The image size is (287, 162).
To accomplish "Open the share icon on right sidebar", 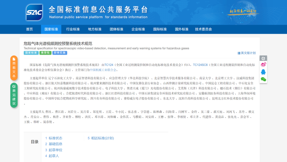I will pyautogui.click(x=263, y=58).
